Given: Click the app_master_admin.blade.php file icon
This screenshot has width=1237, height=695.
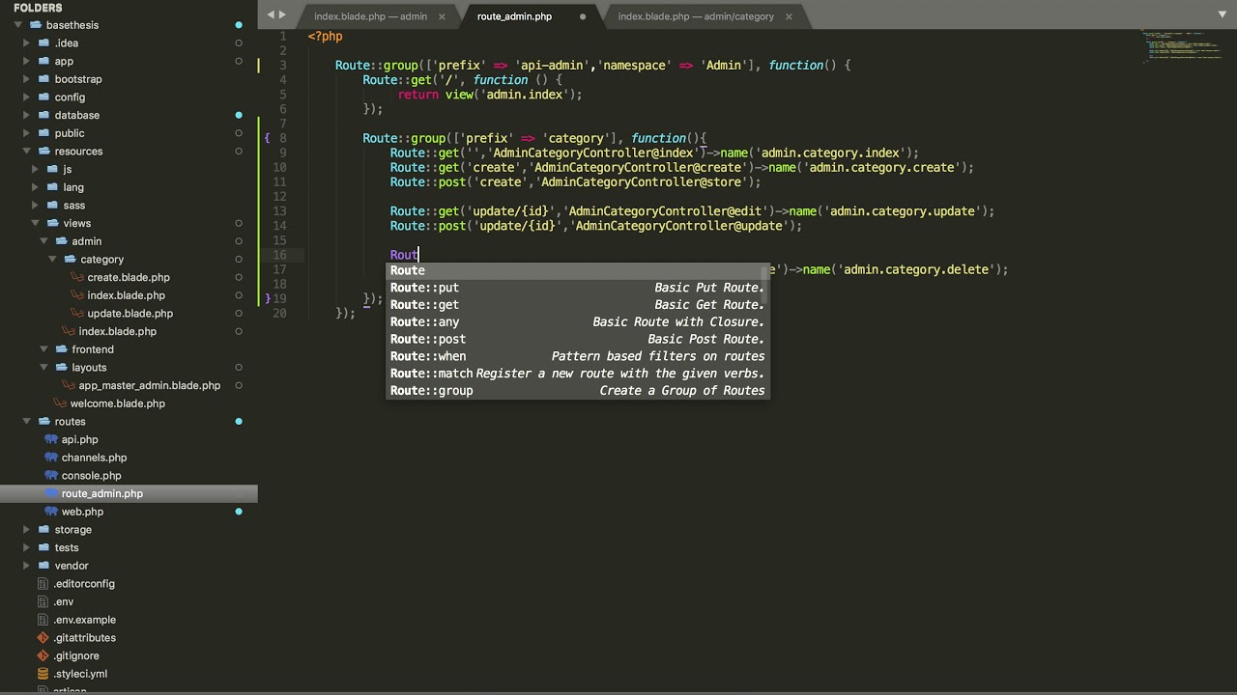Looking at the screenshot, I should tap(70, 385).
